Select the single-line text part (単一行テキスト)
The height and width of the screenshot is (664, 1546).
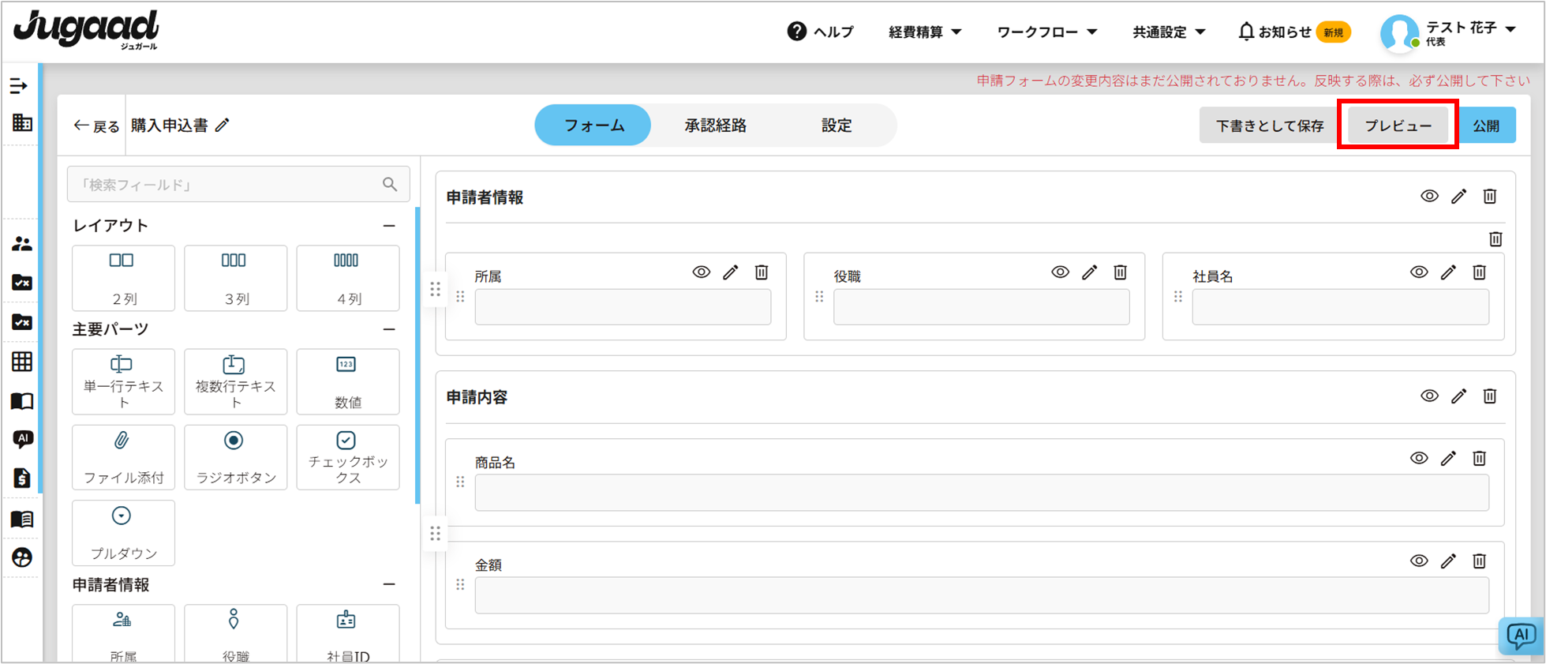click(x=122, y=381)
